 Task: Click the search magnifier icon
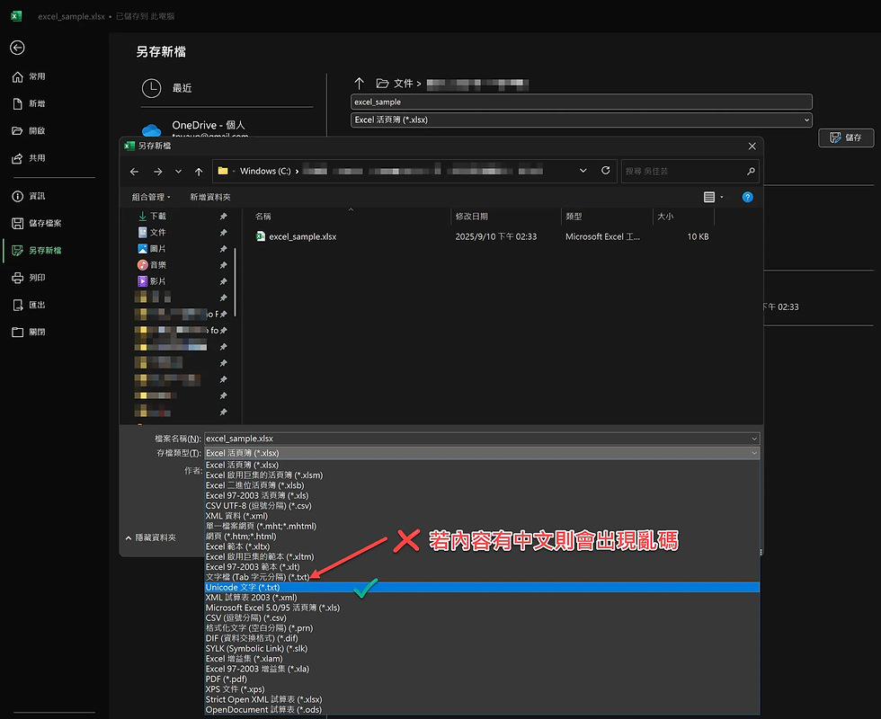point(751,172)
